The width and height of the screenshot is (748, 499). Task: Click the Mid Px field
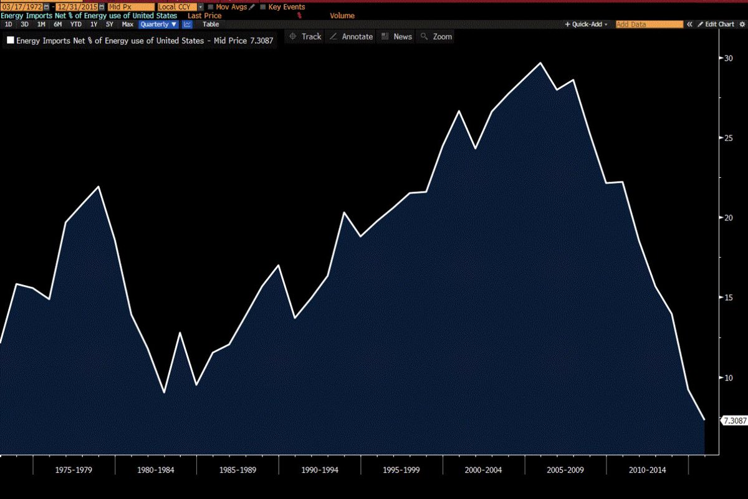point(131,7)
